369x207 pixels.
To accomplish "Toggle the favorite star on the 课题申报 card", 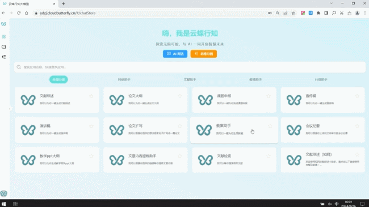I will click(269, 96).
